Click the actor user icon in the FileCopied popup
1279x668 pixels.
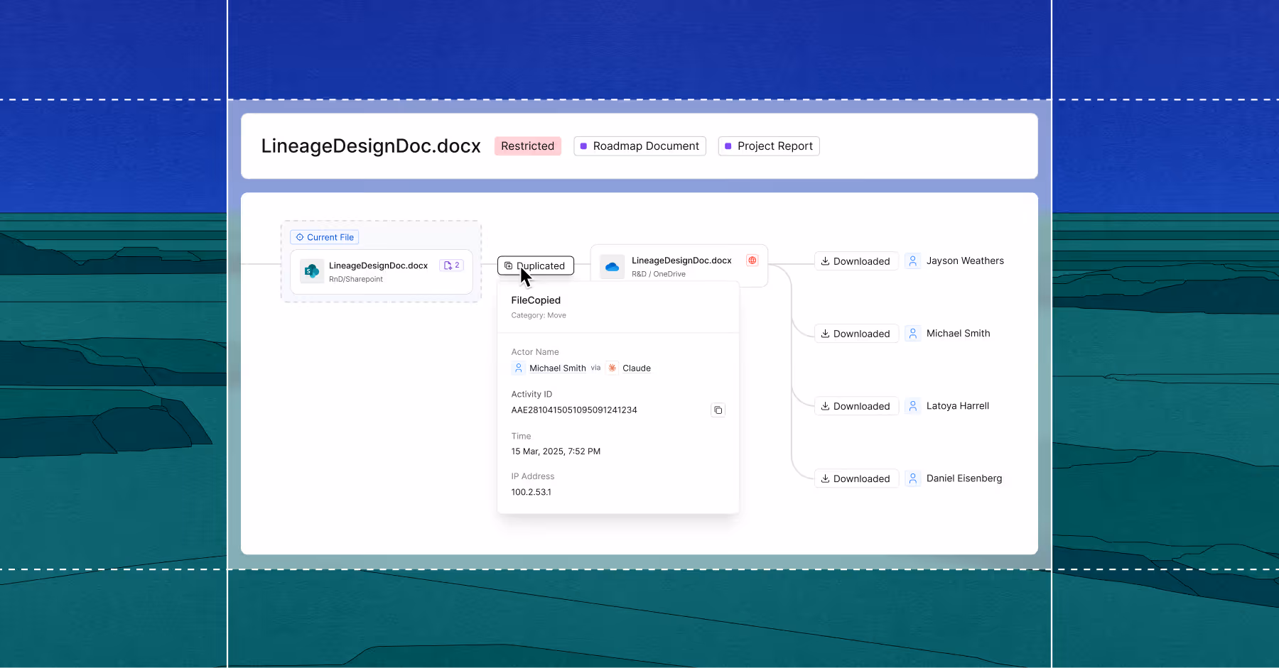(519, 368)
